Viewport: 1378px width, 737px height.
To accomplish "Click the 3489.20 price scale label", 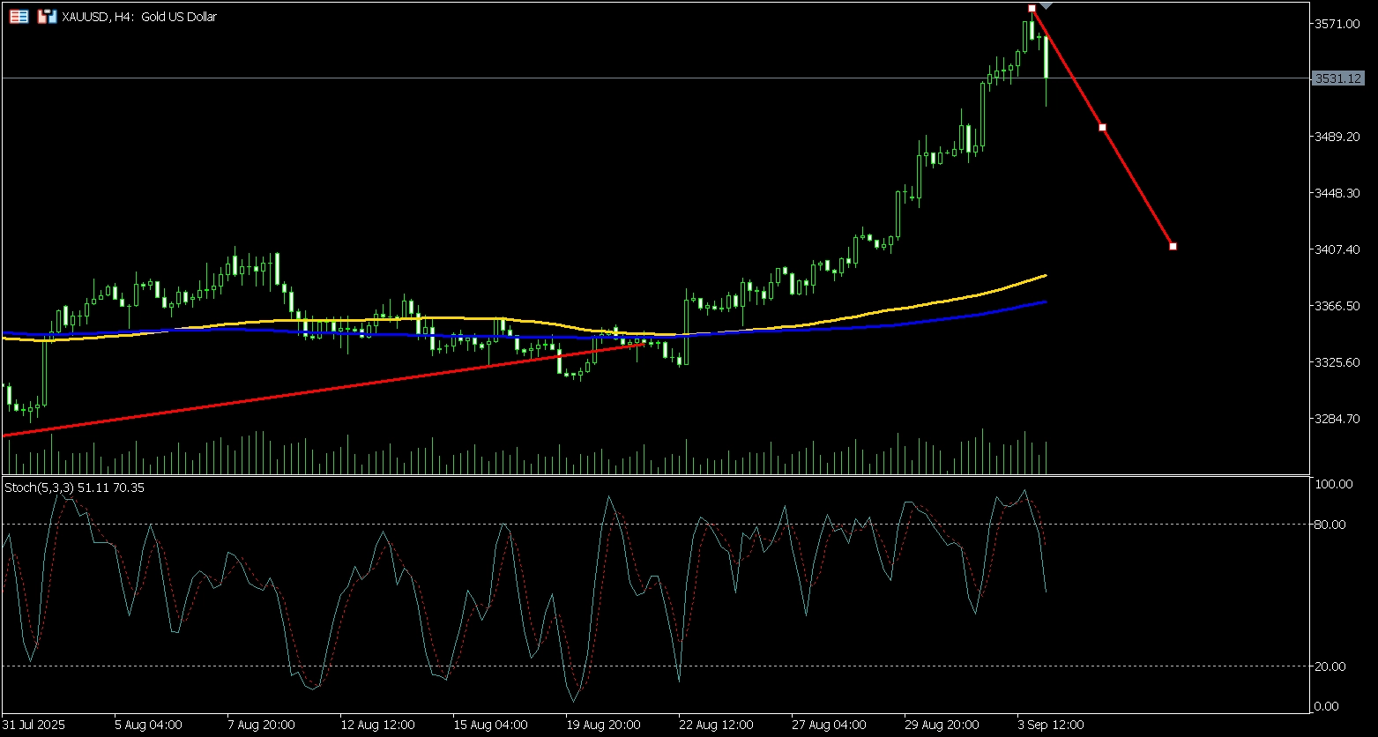I will (x=1337, y=137).
